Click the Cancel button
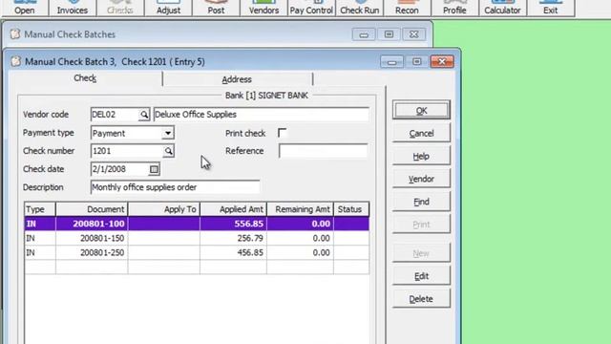Viewport: 611px width, 344px height. tap(421, 134)
